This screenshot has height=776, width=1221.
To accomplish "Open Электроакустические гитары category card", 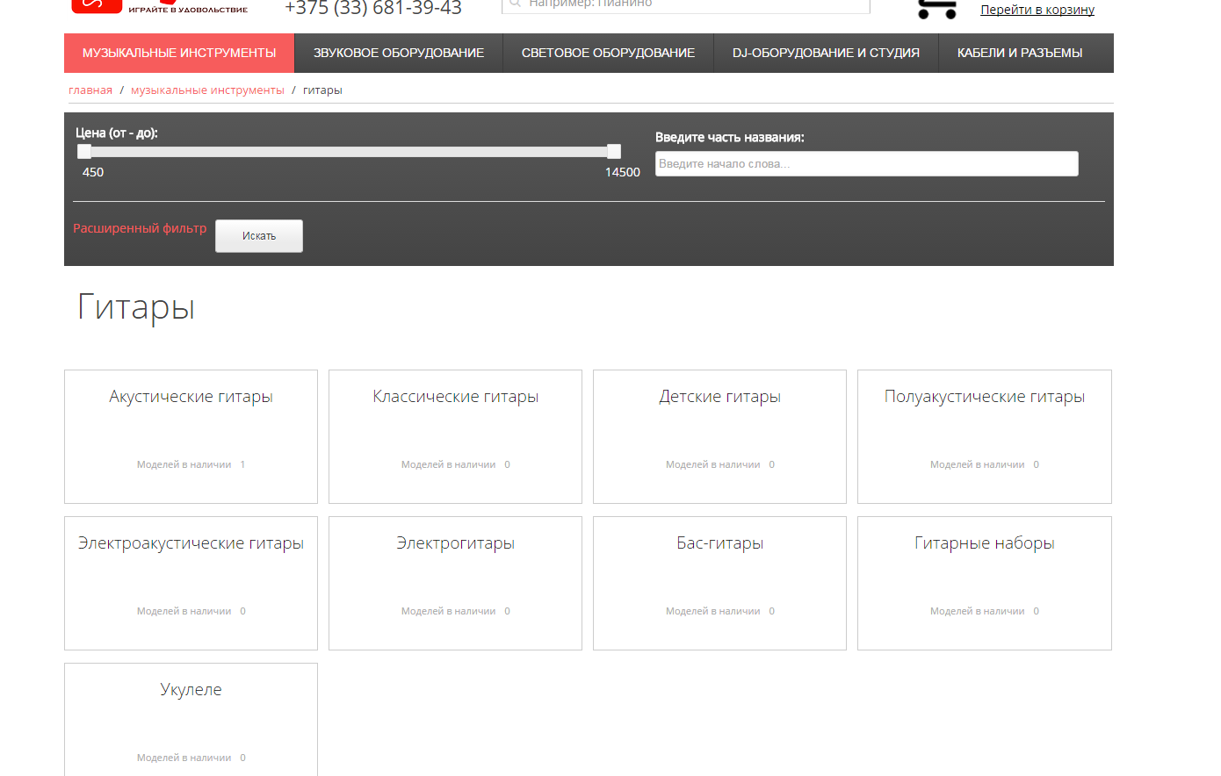I will (191, 583).
